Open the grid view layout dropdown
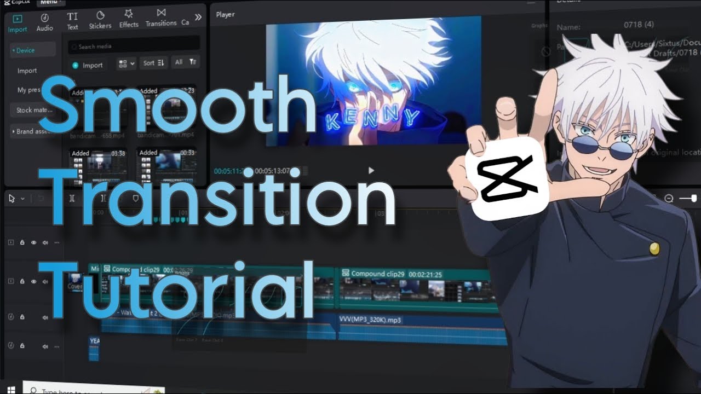 click(126, 63)
